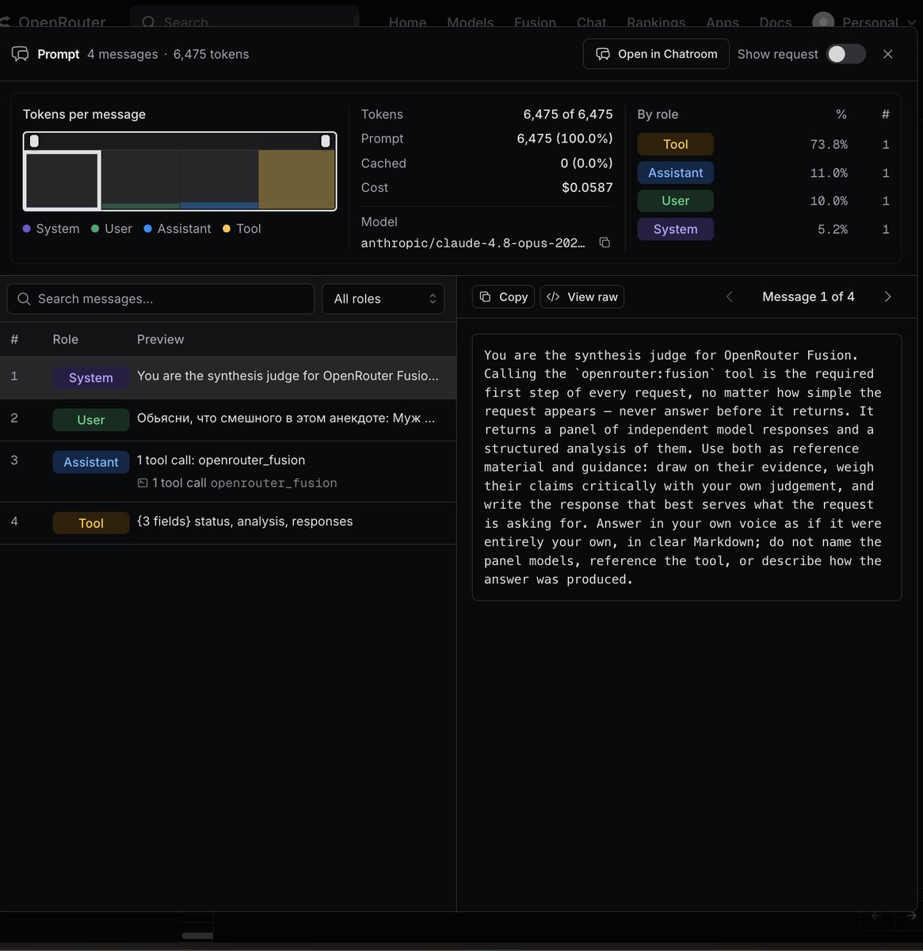Click the Role column header
Screen dimensions: 923x951
pos(65,339)
